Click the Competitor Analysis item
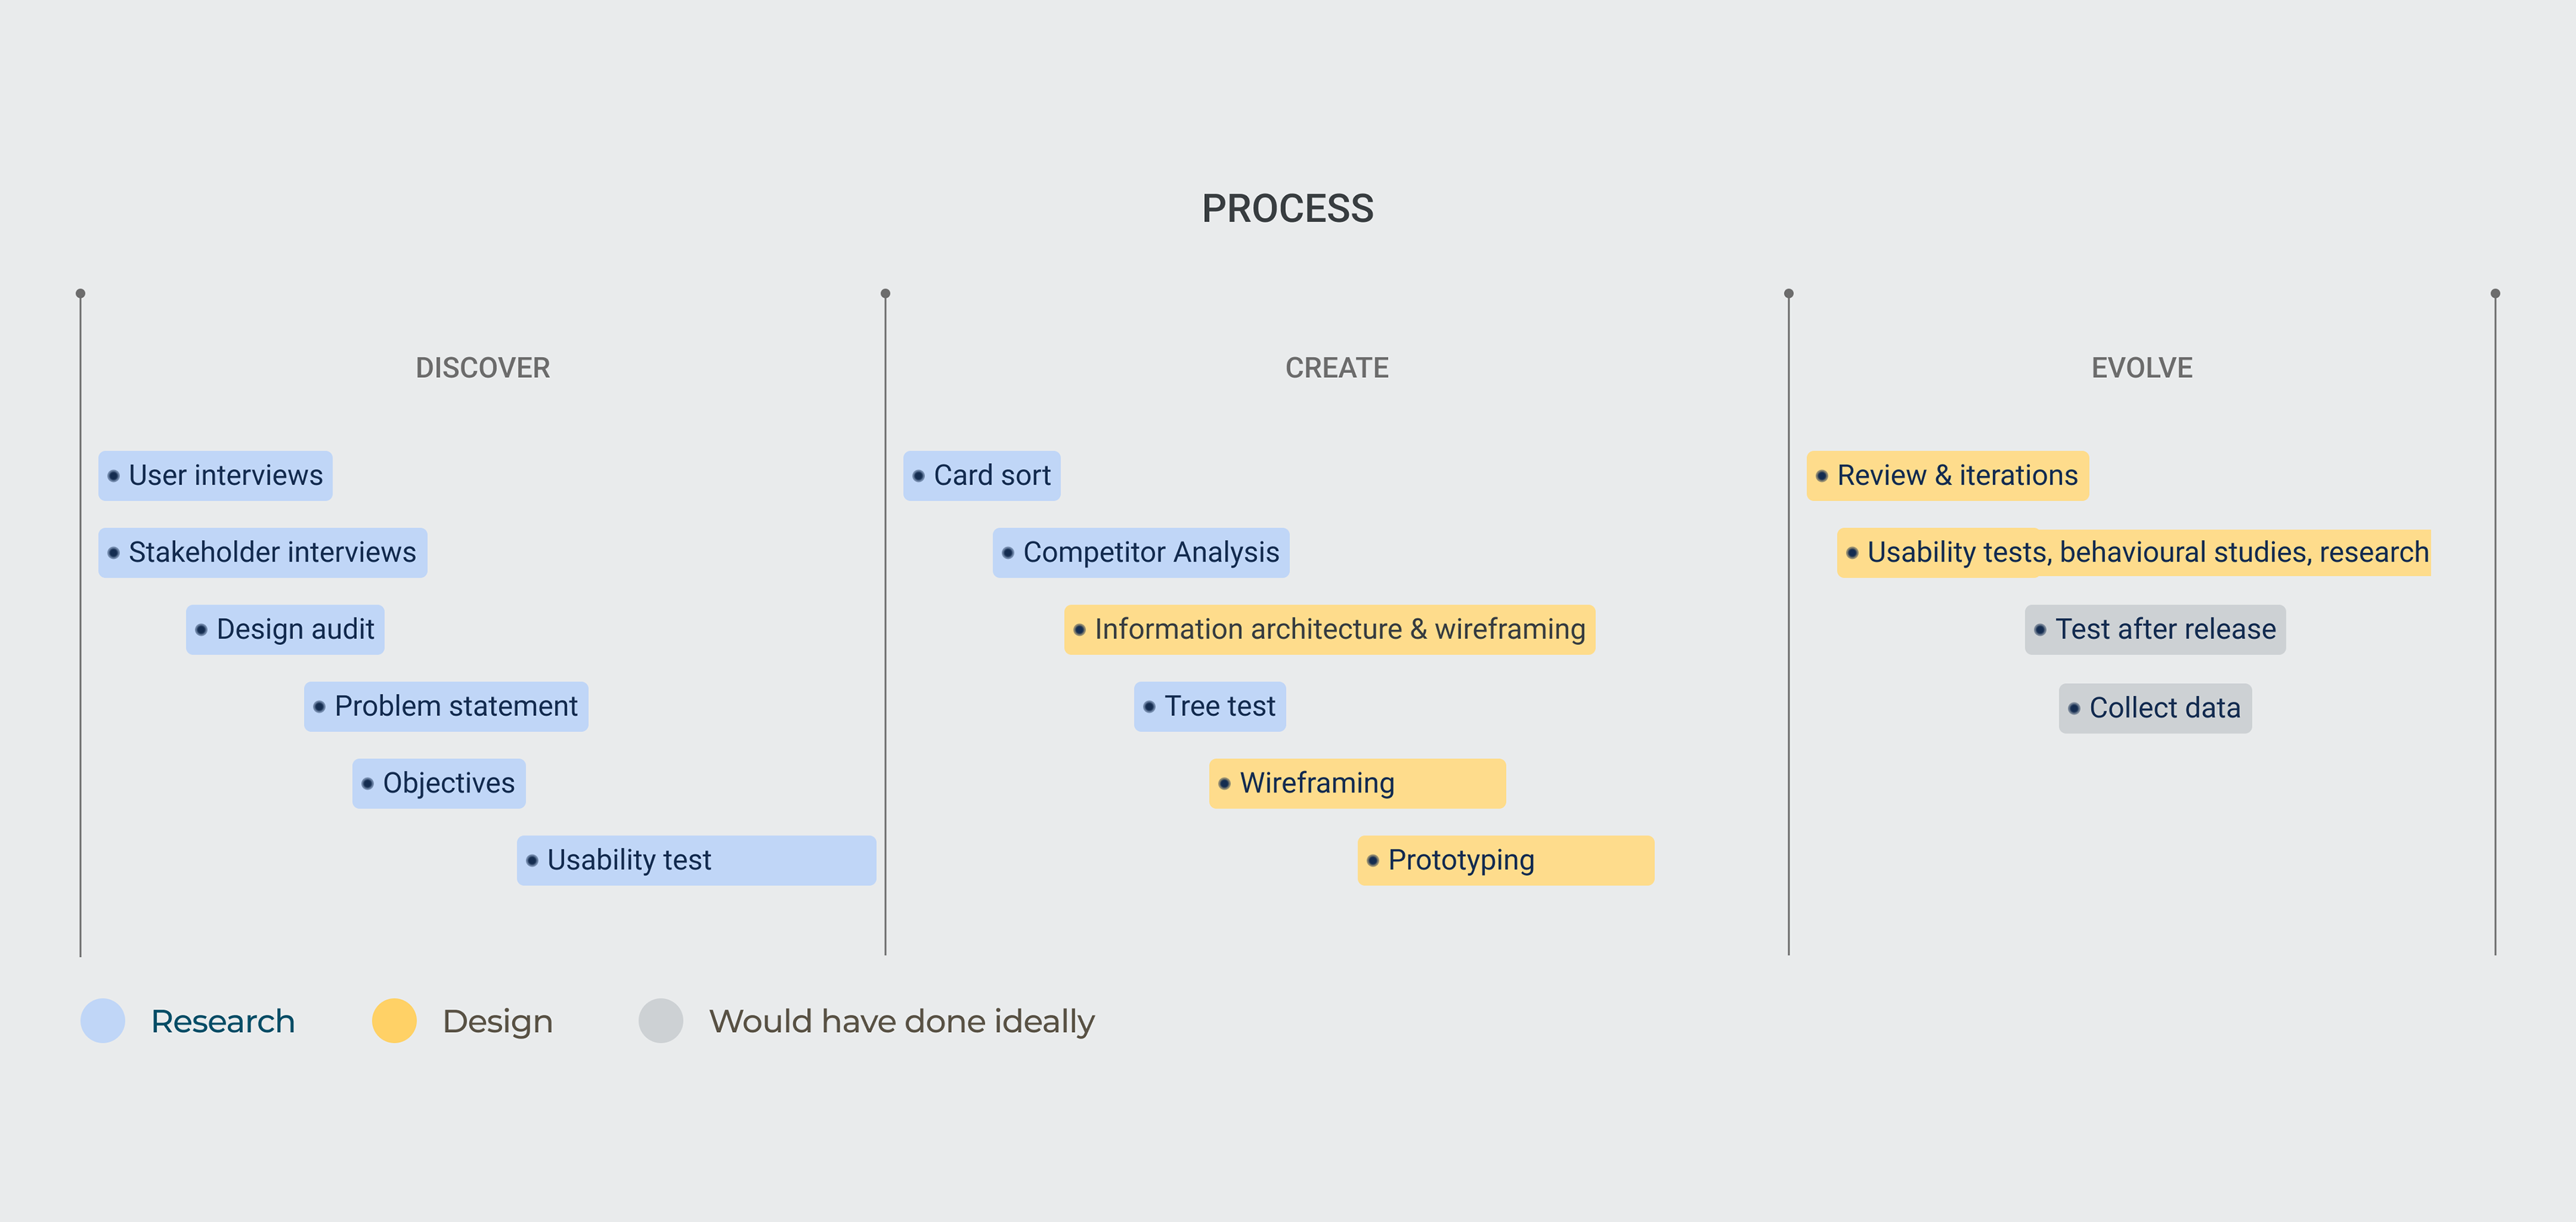The width and height of the screenshot is (2576, 1222). click(x=1141, y=553)
